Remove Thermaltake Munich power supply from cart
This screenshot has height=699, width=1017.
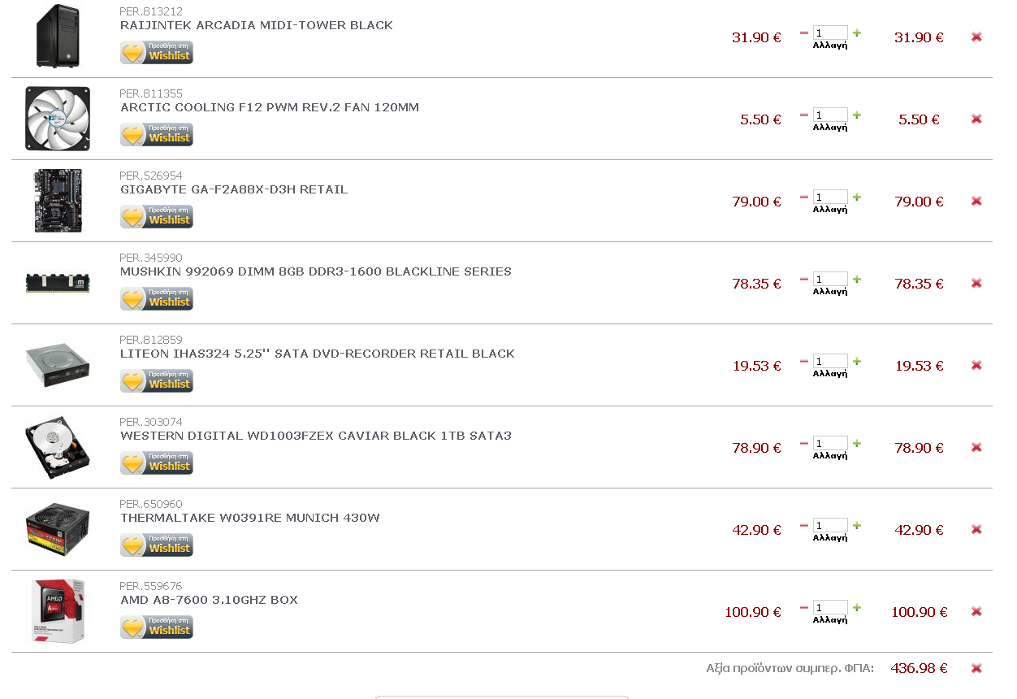976,529
